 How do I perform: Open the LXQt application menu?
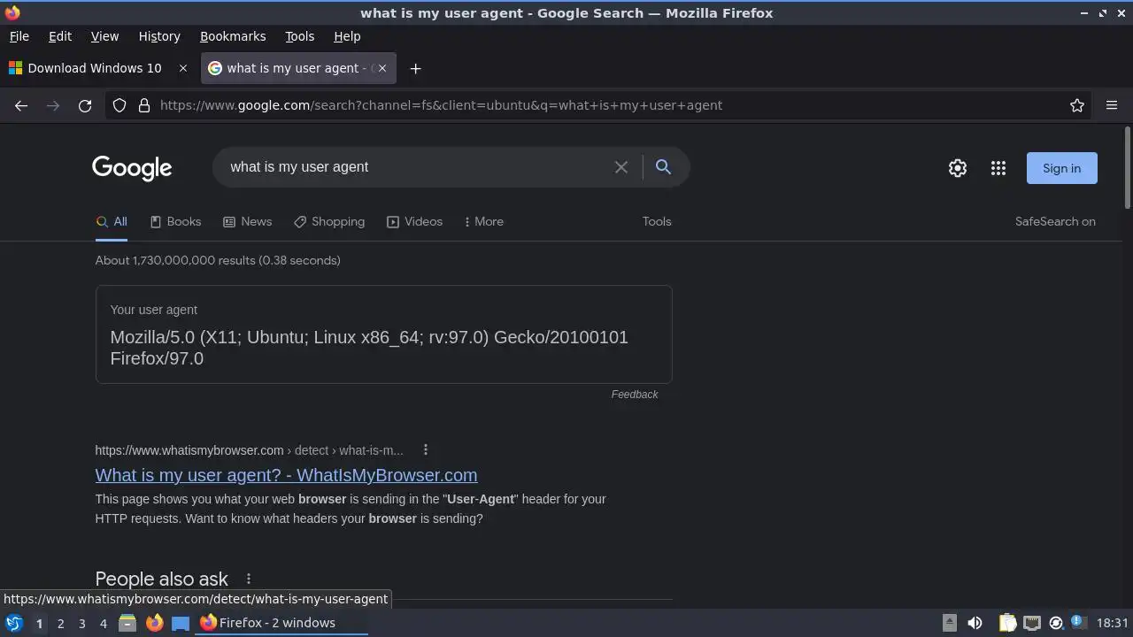(13, 623)
